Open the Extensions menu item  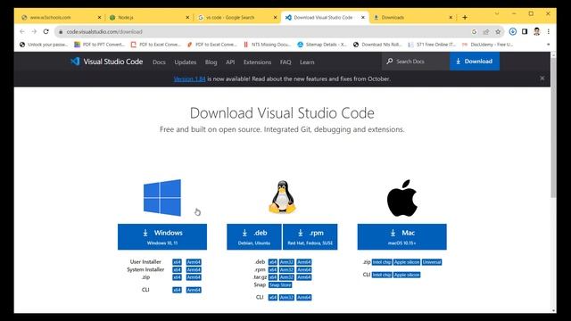click(x=257, y=62)
